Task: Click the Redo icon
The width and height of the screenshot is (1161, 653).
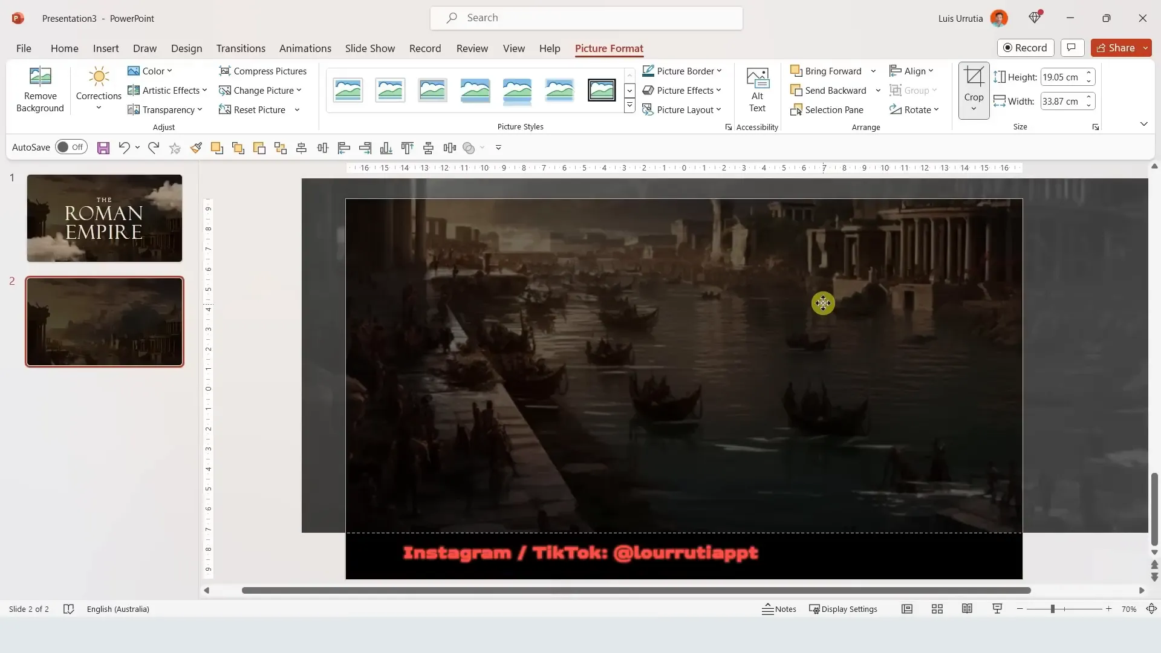Action: pyautogui.click(x=154, y=148)
